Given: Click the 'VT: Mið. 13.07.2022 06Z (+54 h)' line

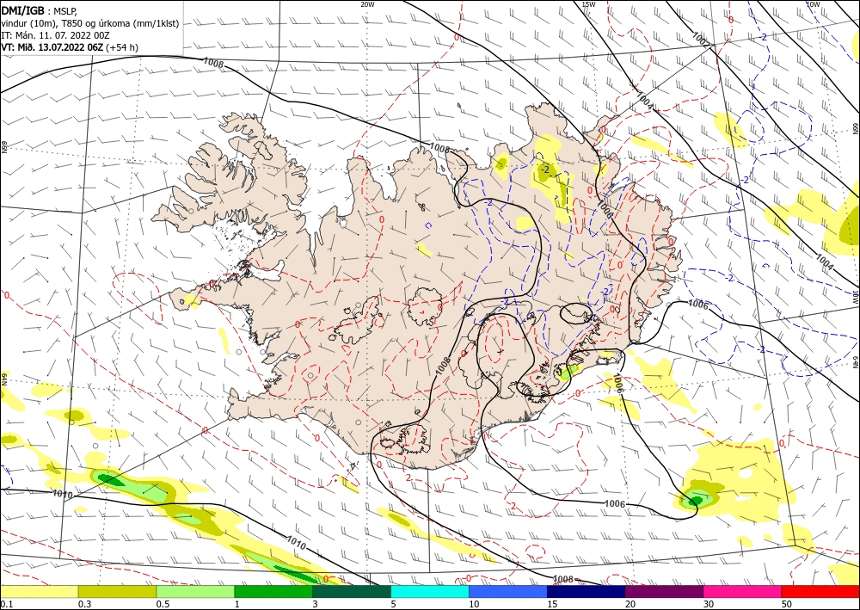Looking at the screenshot, I should tap(70, 47).
